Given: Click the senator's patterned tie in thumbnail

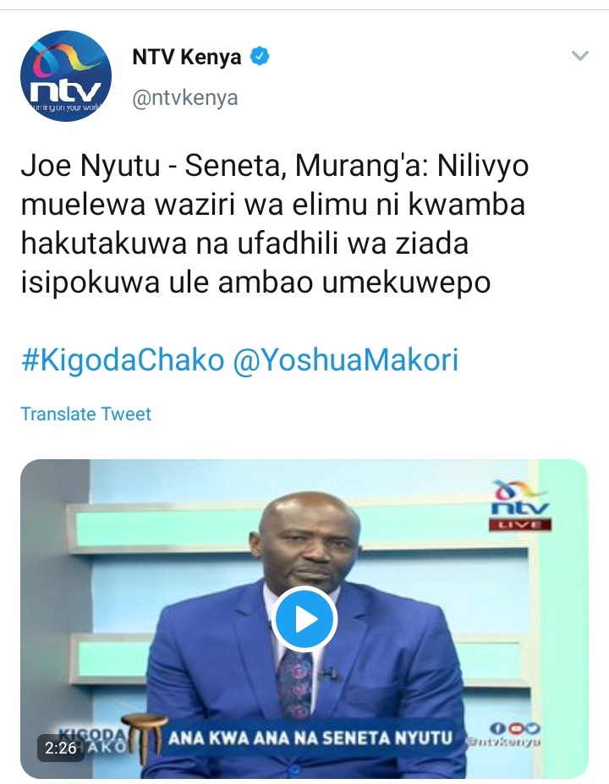Looking at the screenshot, I should pos(296,684).
